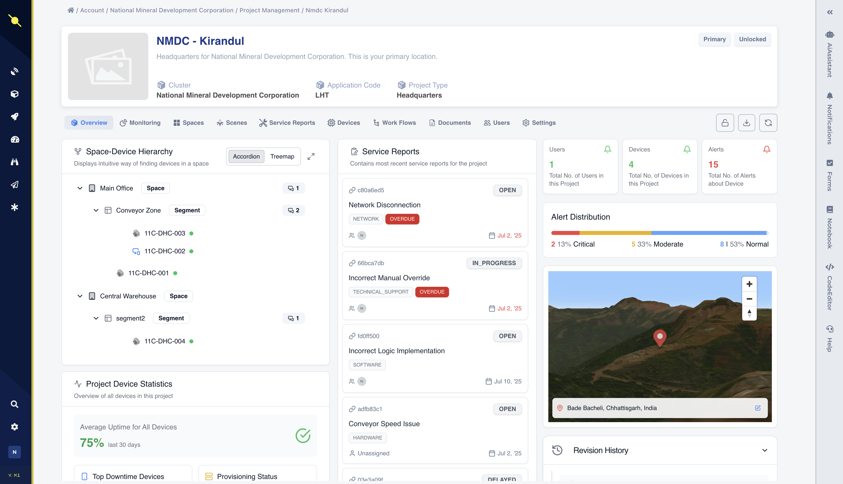Expand hierarchy to fullscreen via arrows icon

[x=311, y=156]
